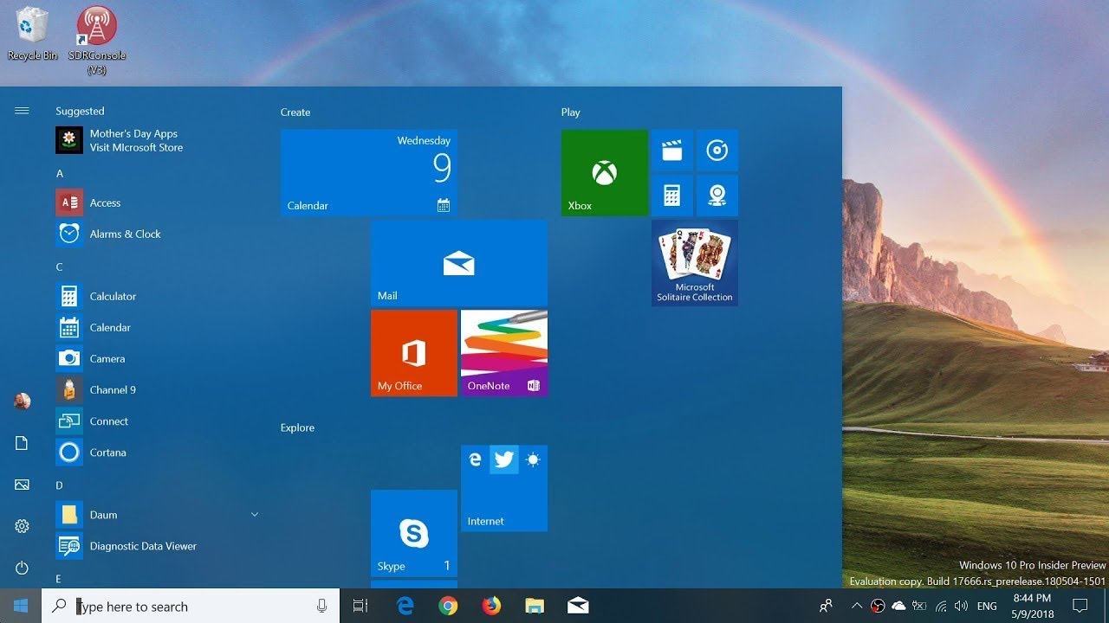Click the letter C section header

click(x=60, y=267)
